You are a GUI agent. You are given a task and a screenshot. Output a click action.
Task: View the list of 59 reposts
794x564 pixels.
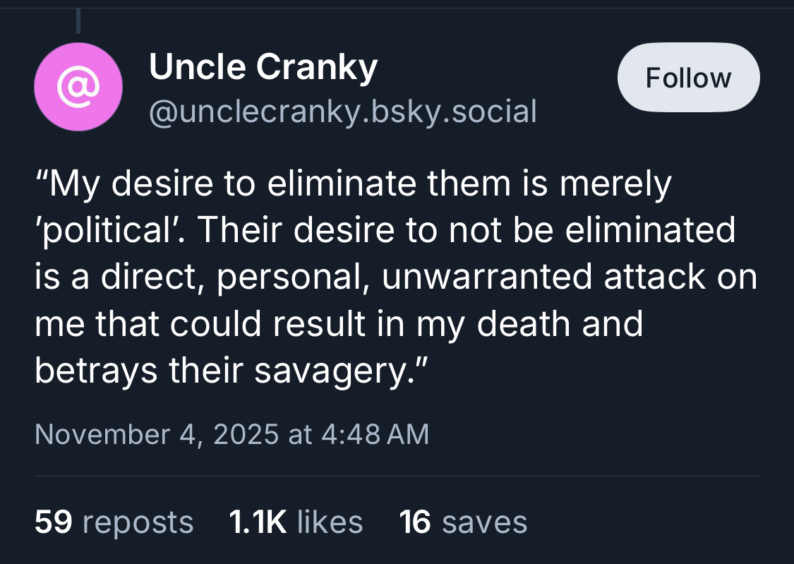point(114,522)
